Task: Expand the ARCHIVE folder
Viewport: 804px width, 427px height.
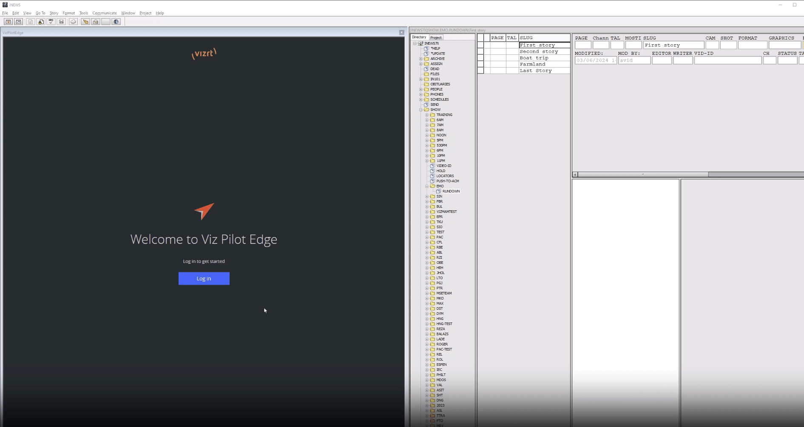Action: coord(421,58)
